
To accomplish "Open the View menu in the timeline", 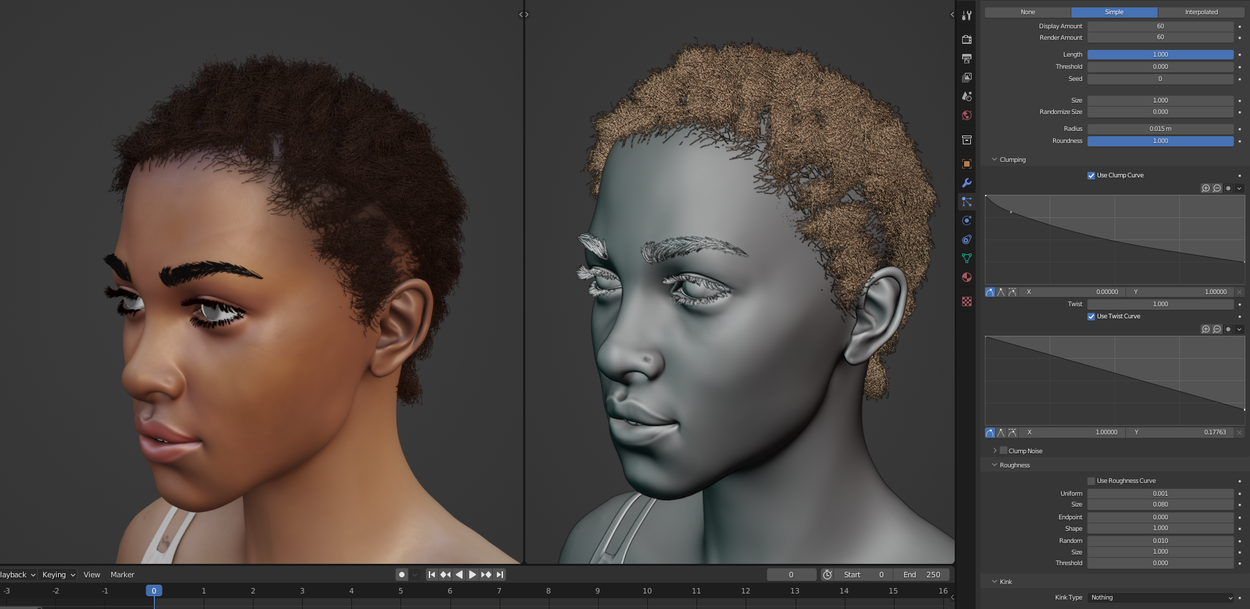I will 92,575.
